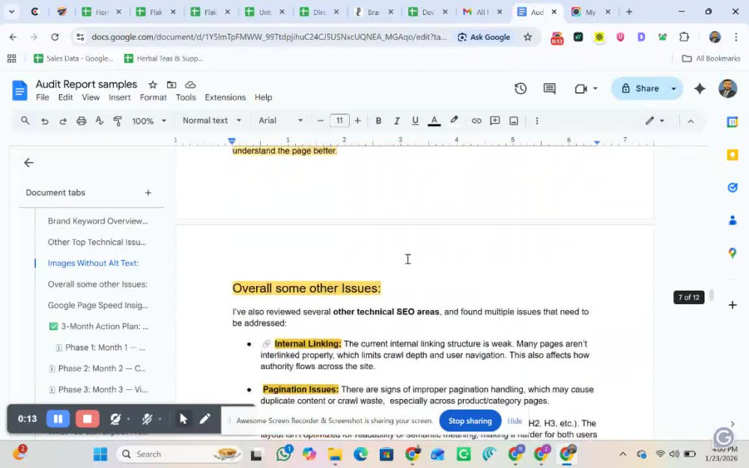The image size is (749, 468).
Task: Toggle underline formatting
Action: 415,121
